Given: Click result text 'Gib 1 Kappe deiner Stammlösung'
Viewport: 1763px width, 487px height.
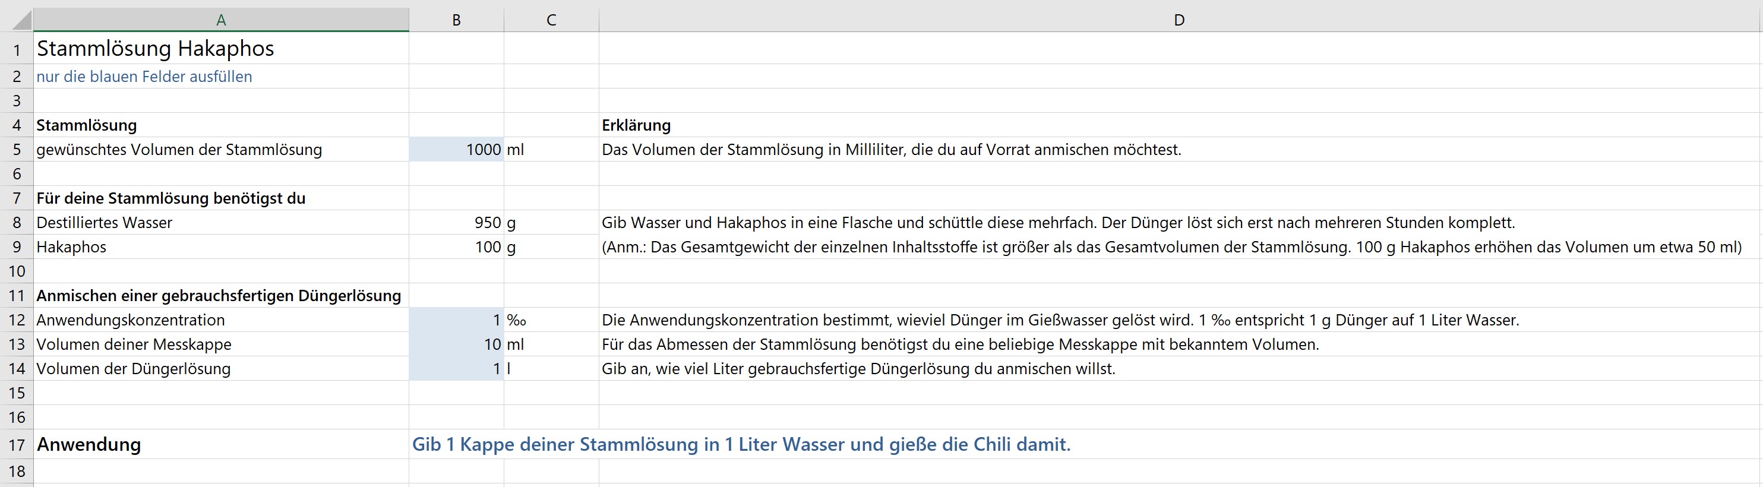Looking at the screenshot, I should [x=741, y=445].
